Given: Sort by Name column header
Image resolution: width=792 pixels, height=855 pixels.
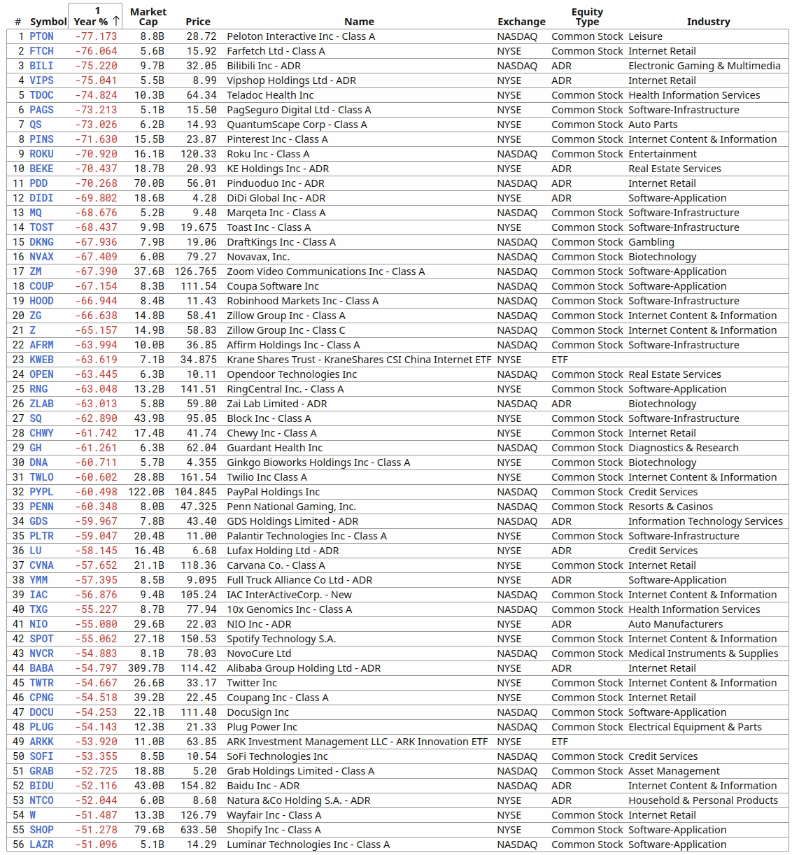Looking at the screenshot, I should 359,22.
